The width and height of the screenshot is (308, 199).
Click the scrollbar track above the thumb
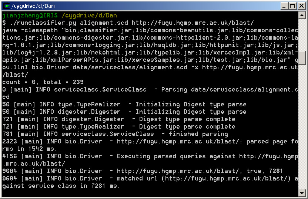[302, 33]
